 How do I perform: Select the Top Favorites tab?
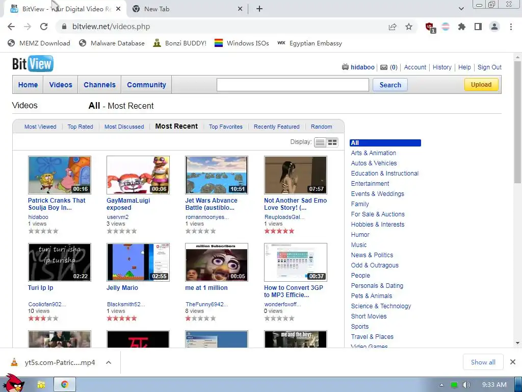tap(226, 127)
